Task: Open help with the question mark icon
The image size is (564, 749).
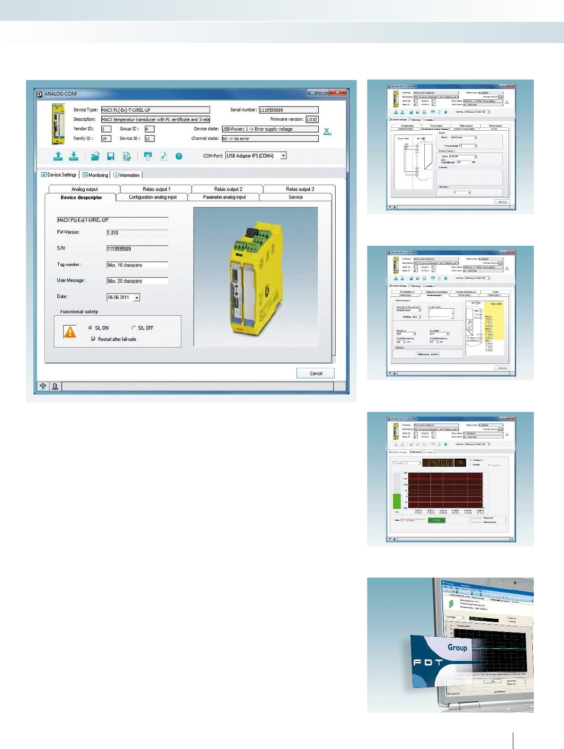Action: click(179, 156)
